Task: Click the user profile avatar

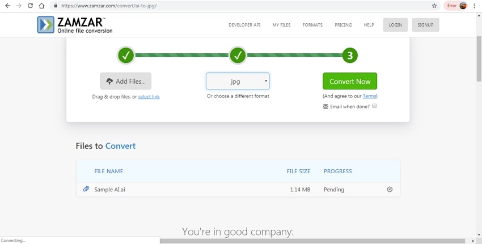Action: (x=463, y=6)
